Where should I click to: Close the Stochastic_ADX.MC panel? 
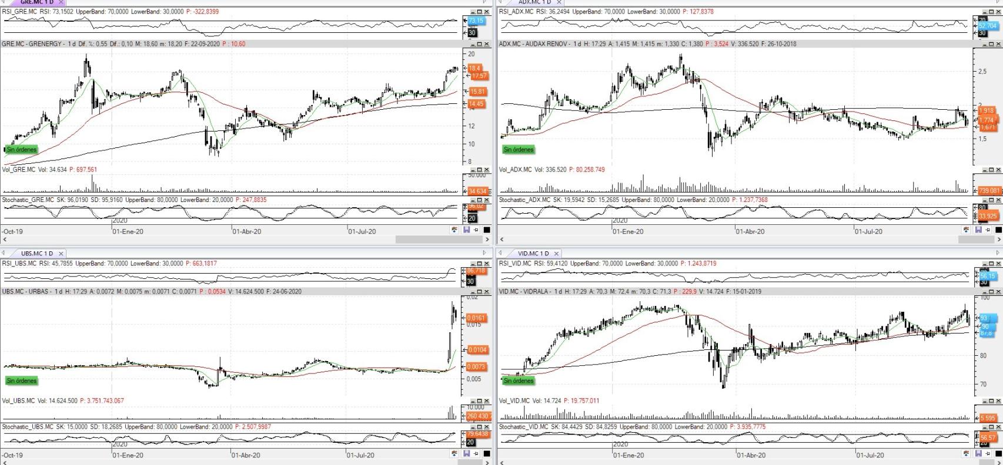point(998,200)
